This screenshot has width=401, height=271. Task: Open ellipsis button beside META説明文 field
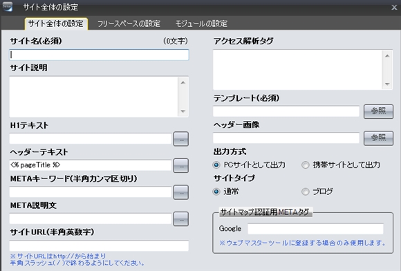click(x=181, y=219)
